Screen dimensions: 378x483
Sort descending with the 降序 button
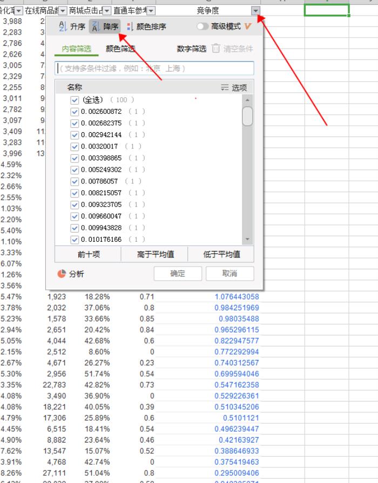pos(104,26)
